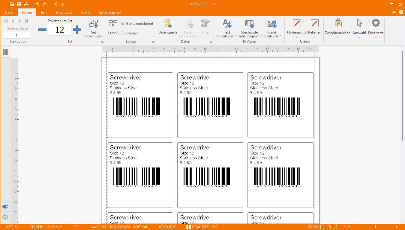Switch to the Seitenelement ribbon tab
The height and width of the screenshot is (230, 405).
(x=110, y=13)
